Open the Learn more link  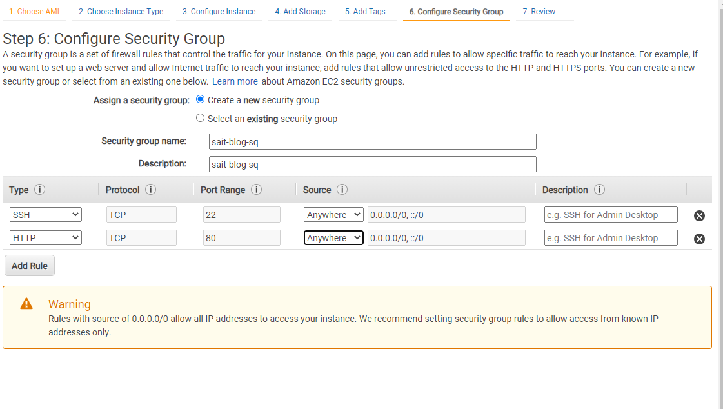pyautogui.click(x=235, y=81)
